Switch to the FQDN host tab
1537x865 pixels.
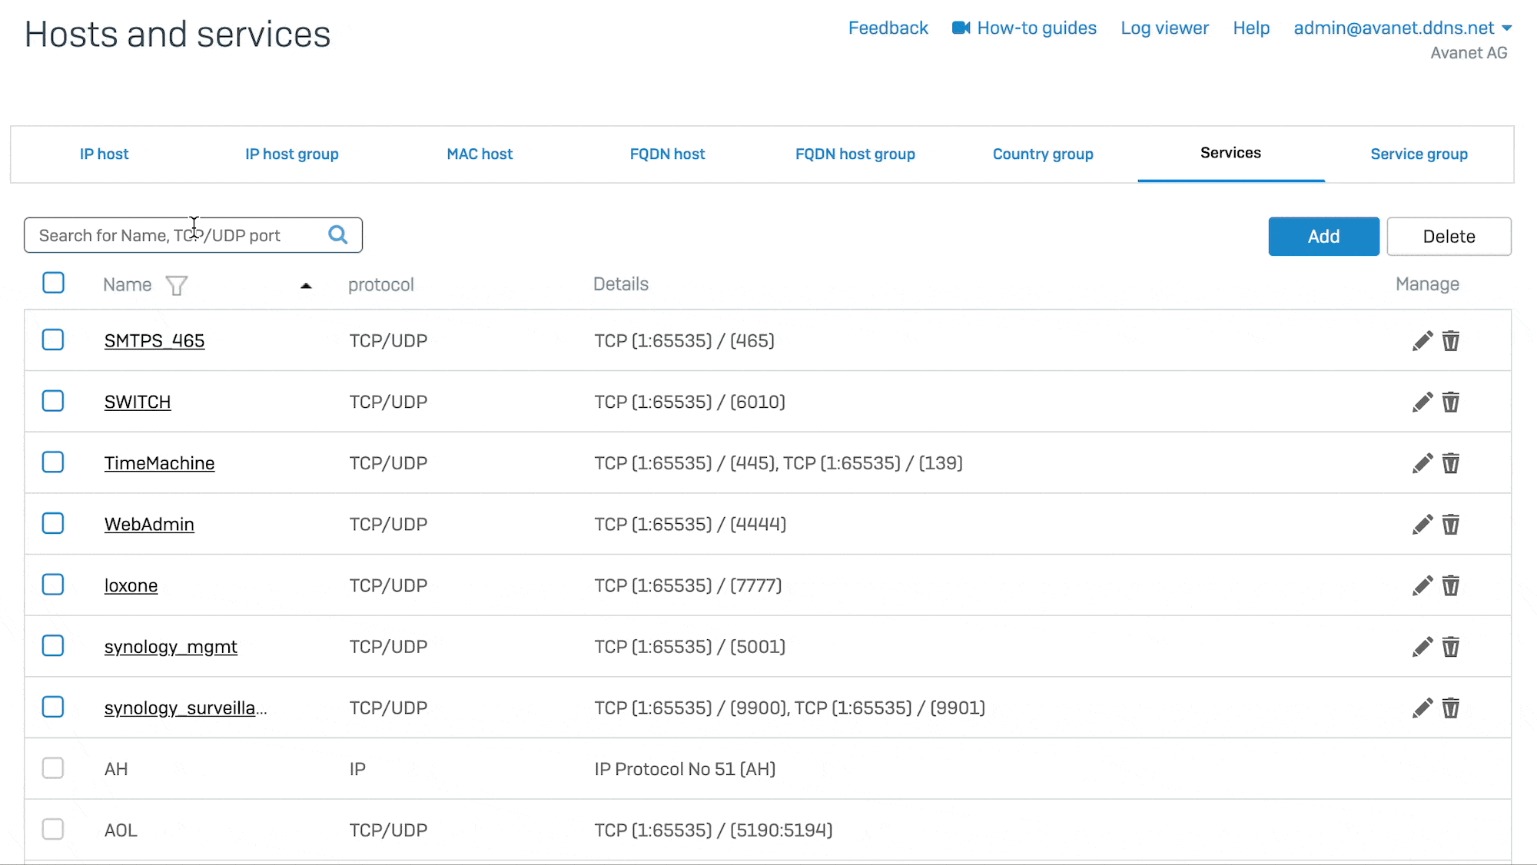click(667, 154)
